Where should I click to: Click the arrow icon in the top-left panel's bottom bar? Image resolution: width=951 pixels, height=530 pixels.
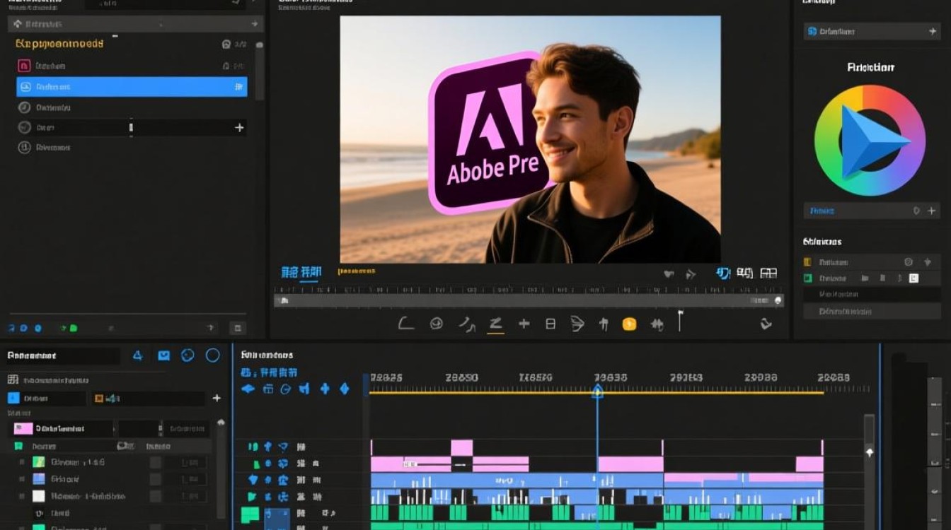coord(210,328)
